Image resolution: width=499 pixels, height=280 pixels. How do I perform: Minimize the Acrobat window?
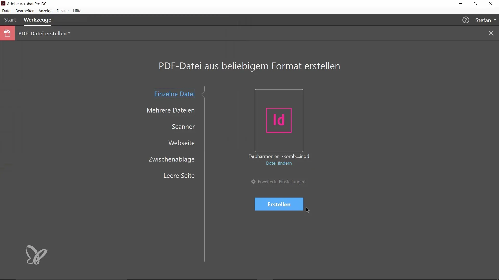point(460,4)
